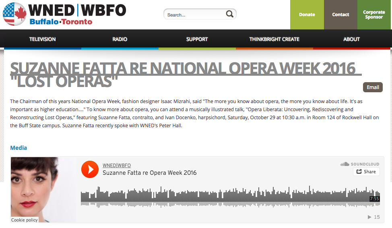Click the WNED|WBFO uploader link
This screenshot has height=228, width=392.
tap(117, 166)
